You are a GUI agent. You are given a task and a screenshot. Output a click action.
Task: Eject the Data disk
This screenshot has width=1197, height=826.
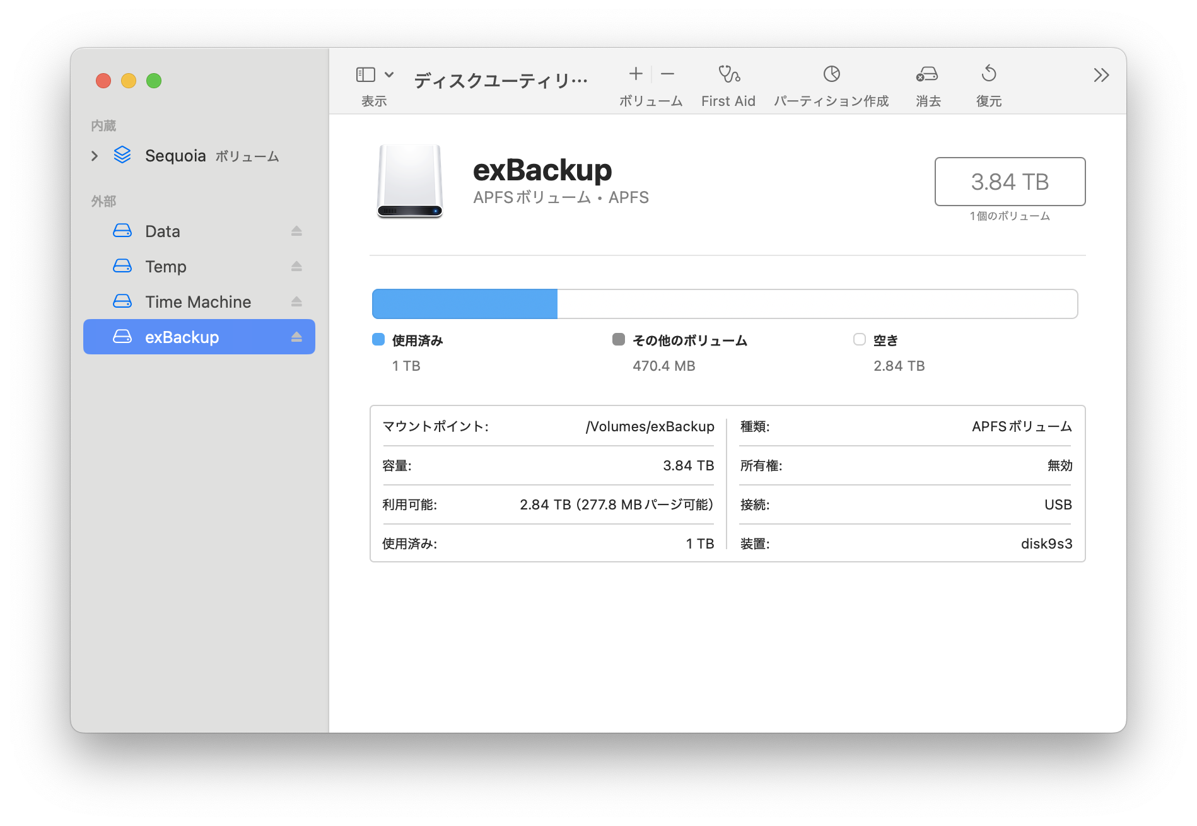(x=296, y=231)
